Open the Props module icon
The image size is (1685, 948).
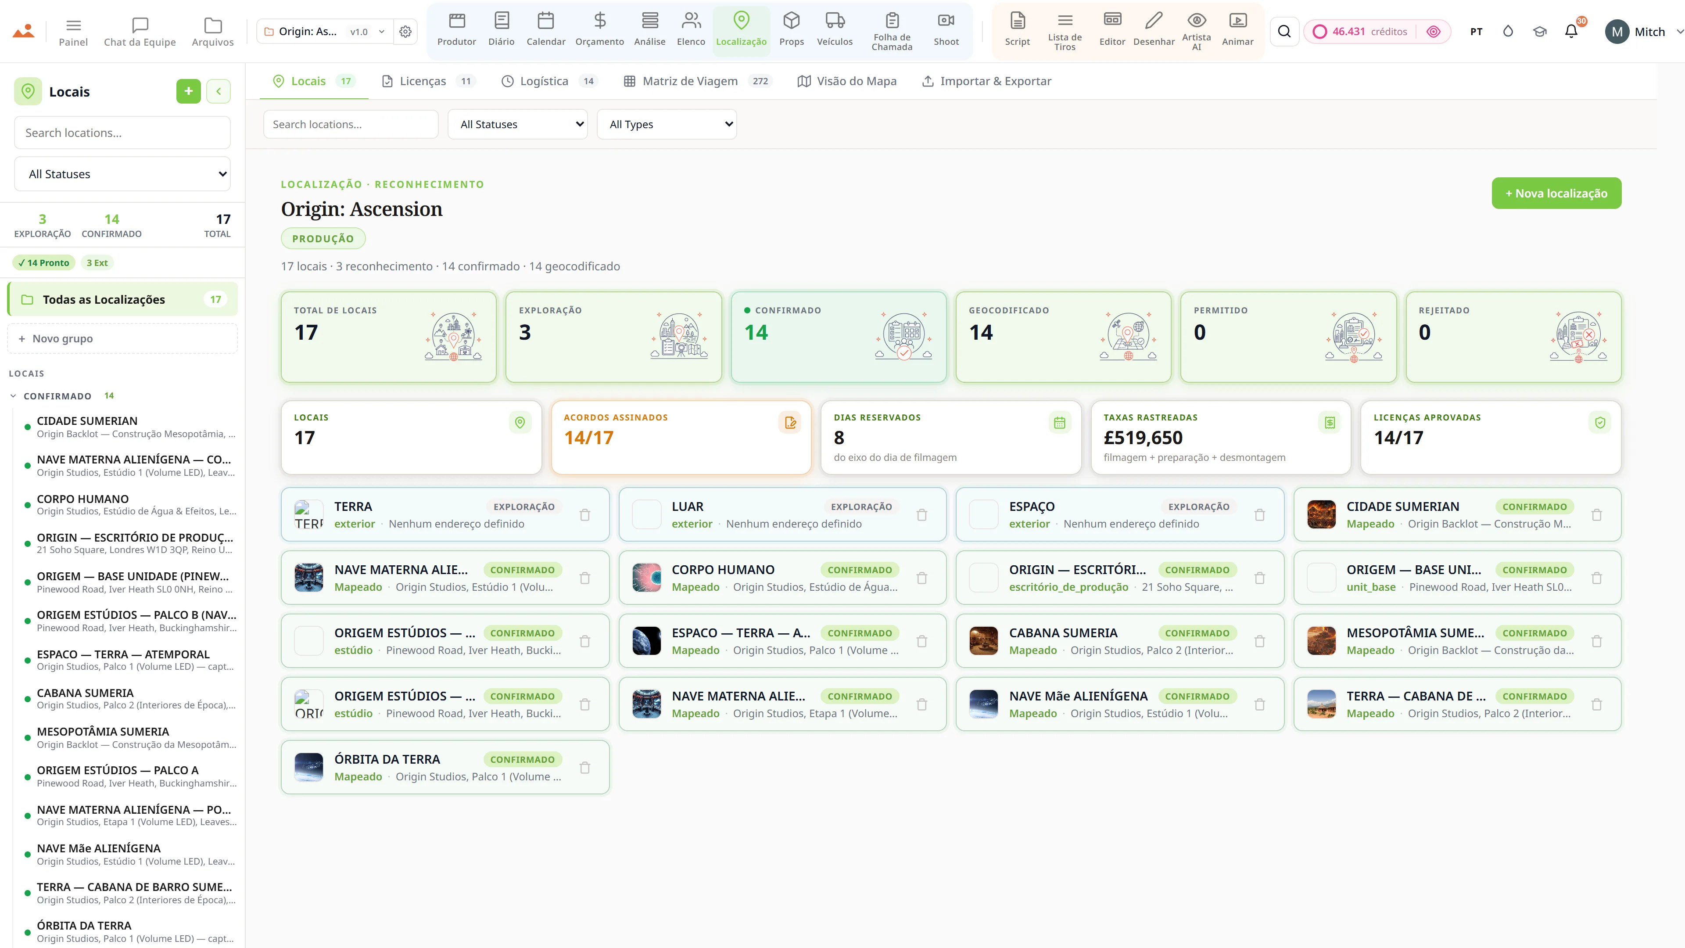click(x=792, y=20)
